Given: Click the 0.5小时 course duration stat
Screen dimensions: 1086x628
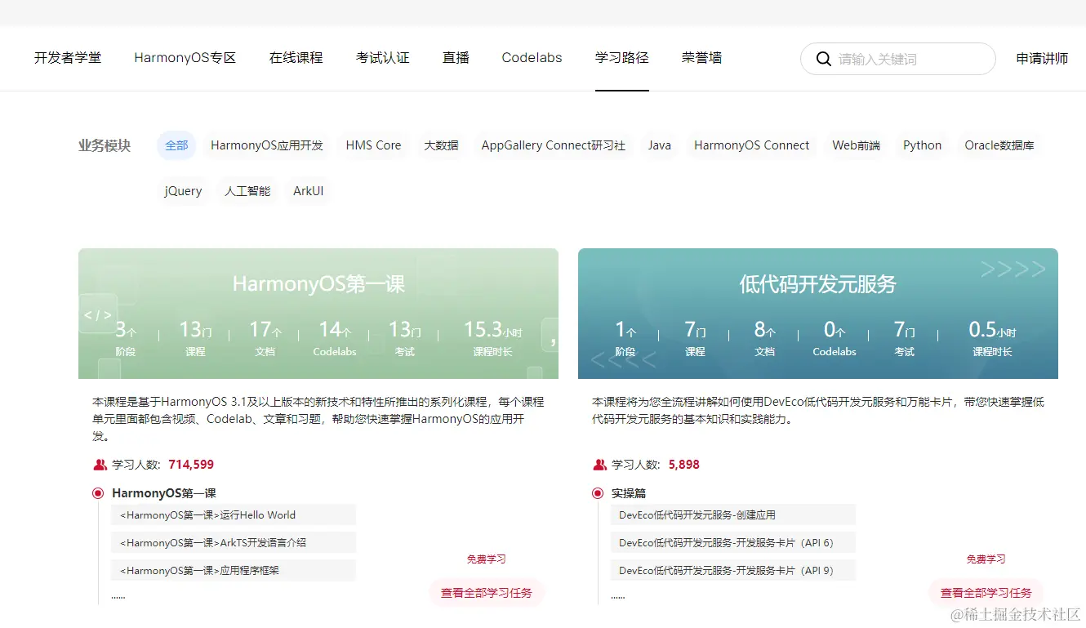Looking at the screenshot, I should (x=992, y=338).
